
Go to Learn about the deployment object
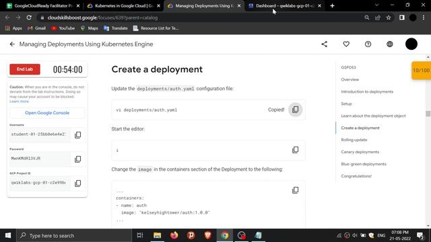373,116
